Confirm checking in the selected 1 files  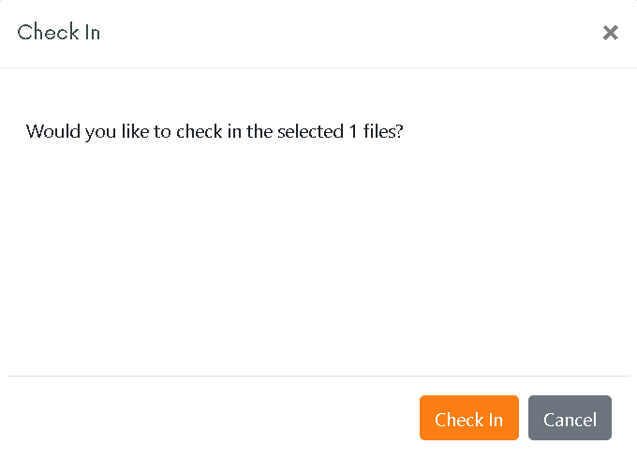click(x=468, y=418)
